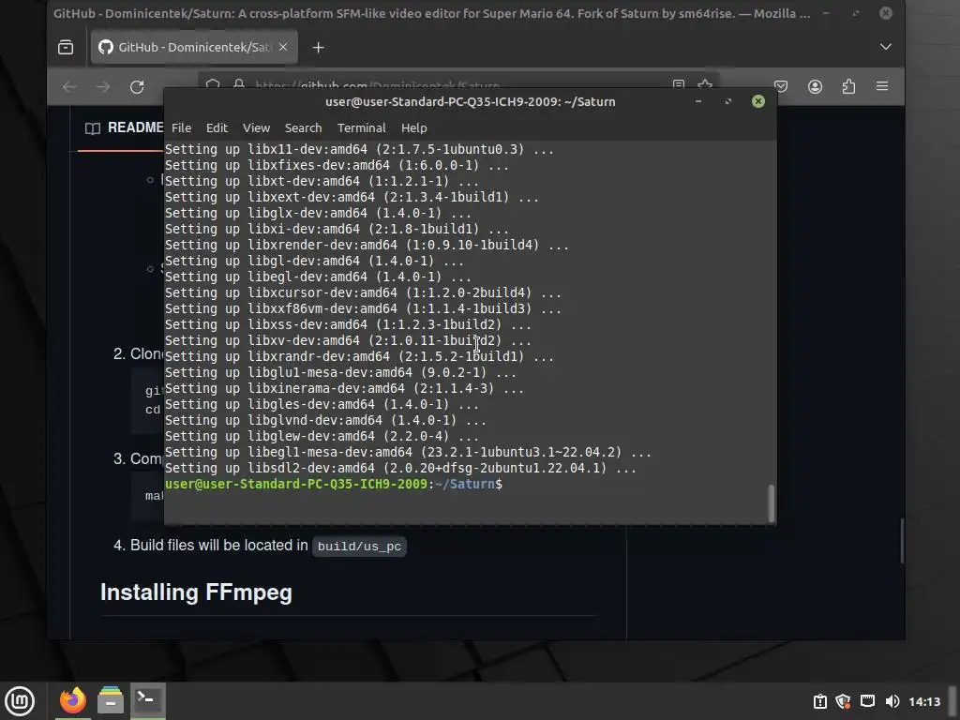Close the GitHub Saturn browser tab
Viewport: 960px width, 720px height.
[x=283, y=47]
